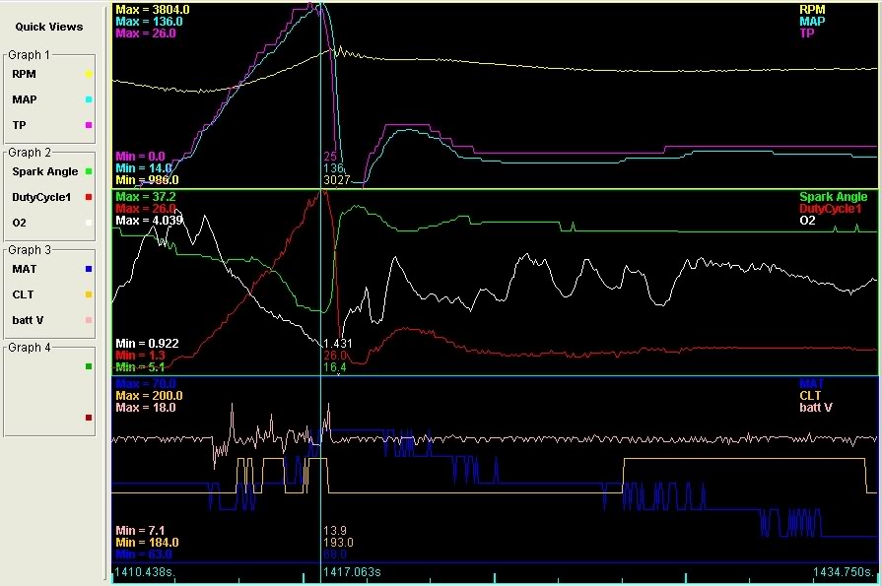
Task: Click the Spark Angle legend at graph right
Action: coord(833,197)
